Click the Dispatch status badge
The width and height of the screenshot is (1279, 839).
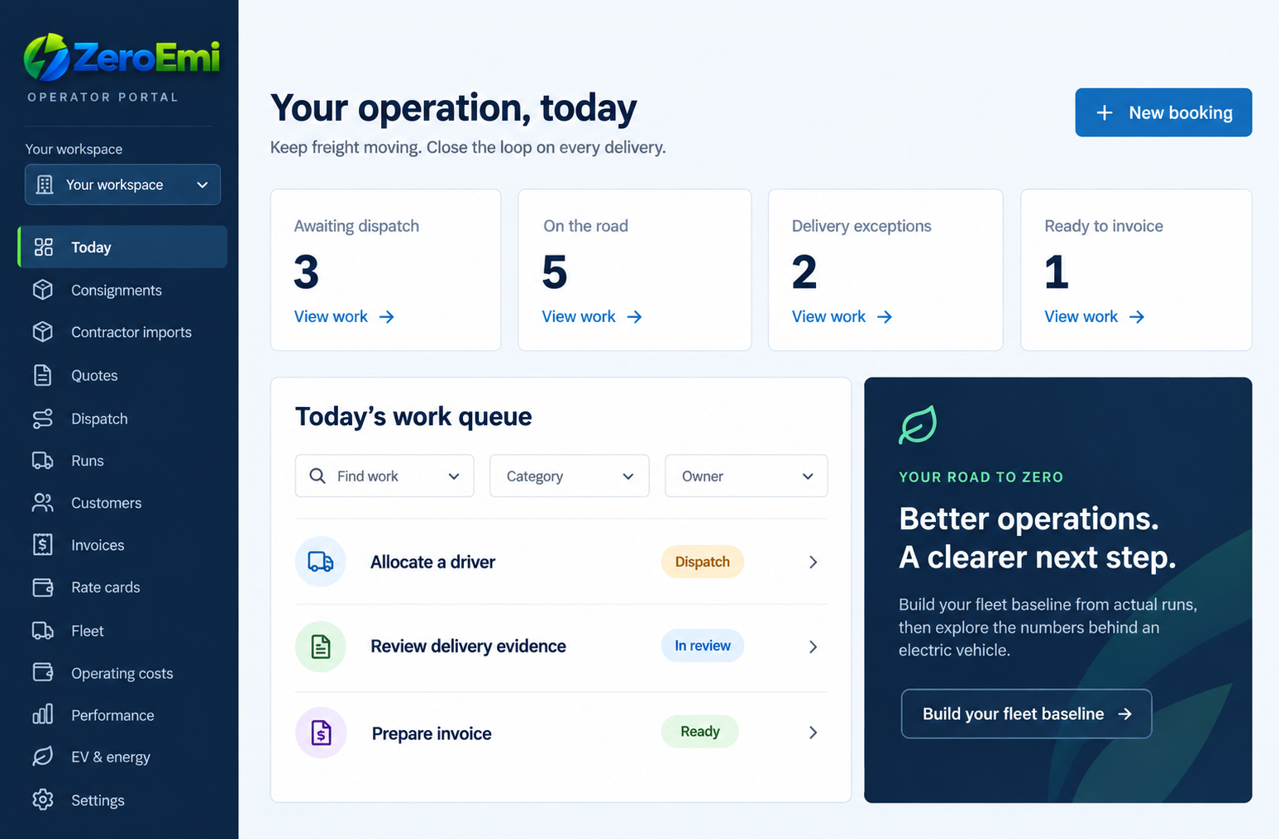pos(703,562)
